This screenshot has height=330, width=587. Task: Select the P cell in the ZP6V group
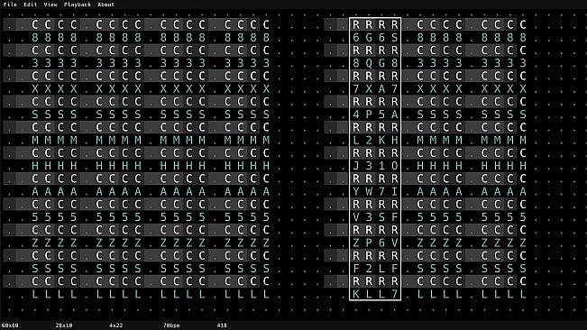click(369, 243)
